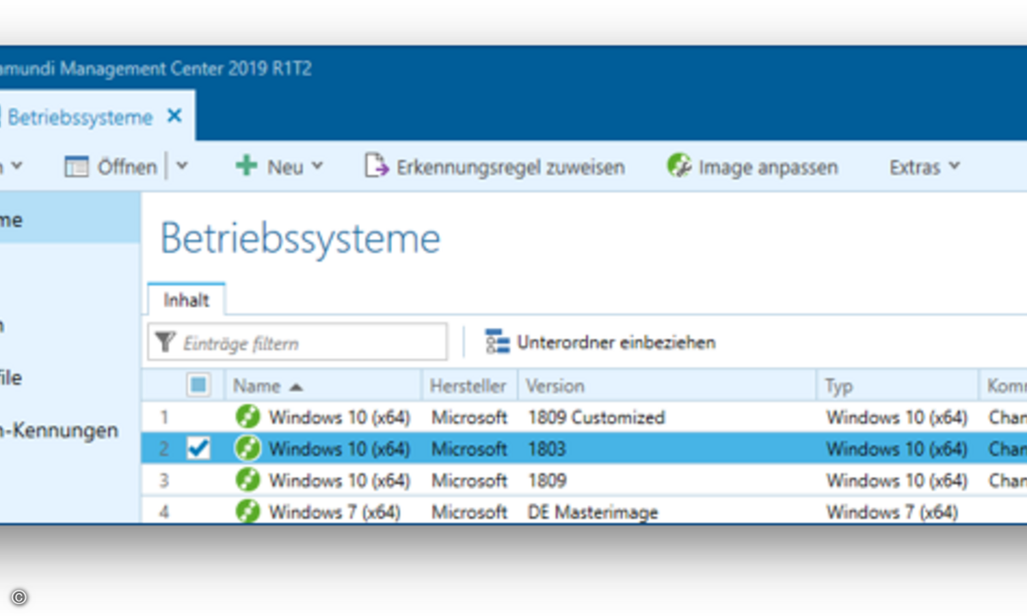Focus the Einträge filtern field
1027x616 pixels.
click(x=298, y=342)
